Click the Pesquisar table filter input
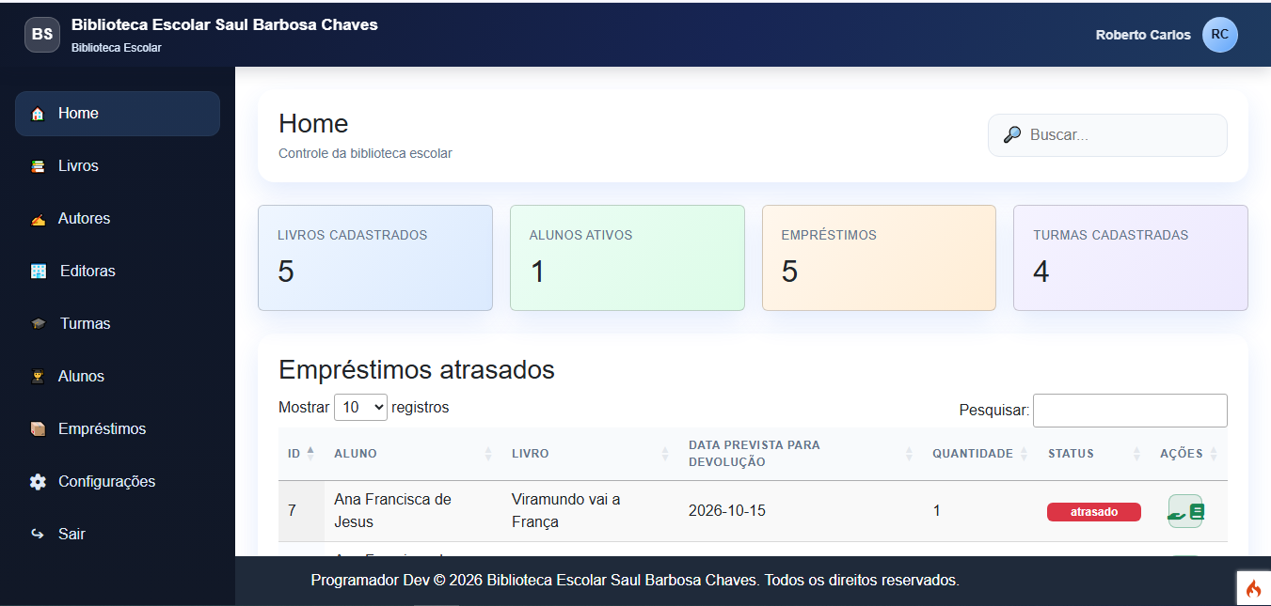Image resolution: width=1271 pixels, height=606 pixels. click(1130, 411)
